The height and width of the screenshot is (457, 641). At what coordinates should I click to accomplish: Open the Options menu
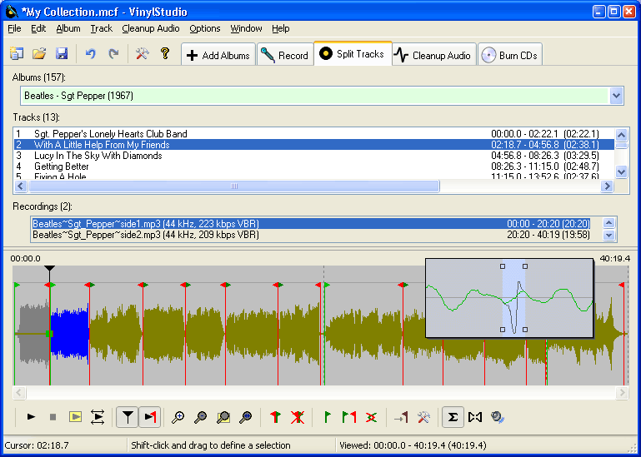(x=205, y=28)
